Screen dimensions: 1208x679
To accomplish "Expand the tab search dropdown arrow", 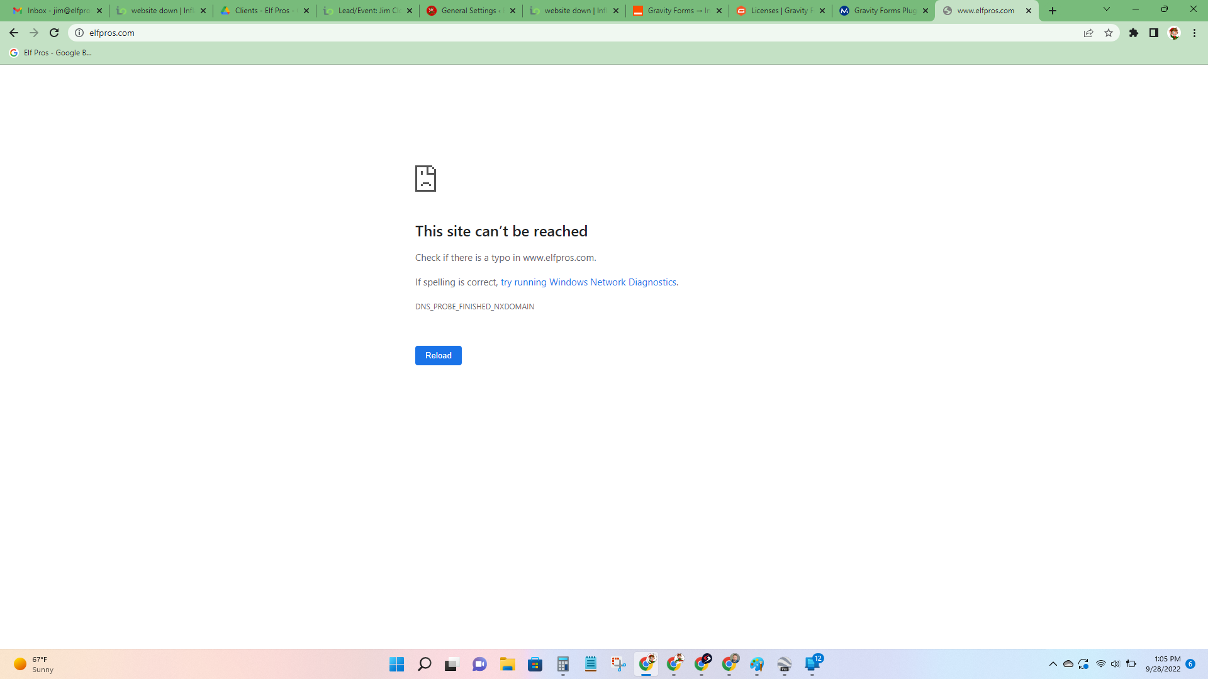I will point(1106,9).
